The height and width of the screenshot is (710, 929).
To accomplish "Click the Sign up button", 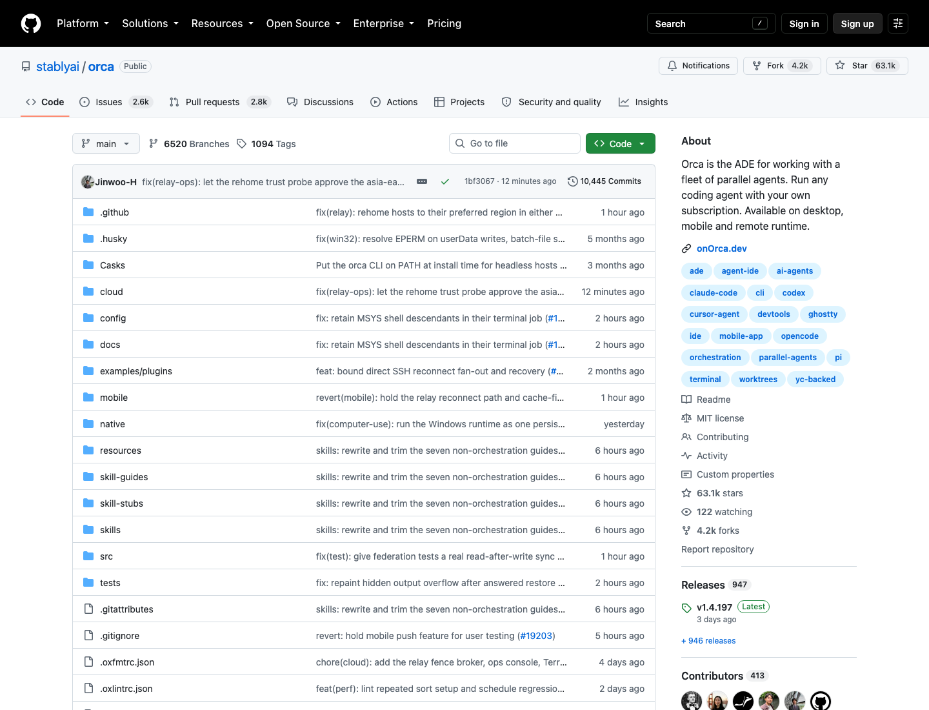I will tap(857, 23).
